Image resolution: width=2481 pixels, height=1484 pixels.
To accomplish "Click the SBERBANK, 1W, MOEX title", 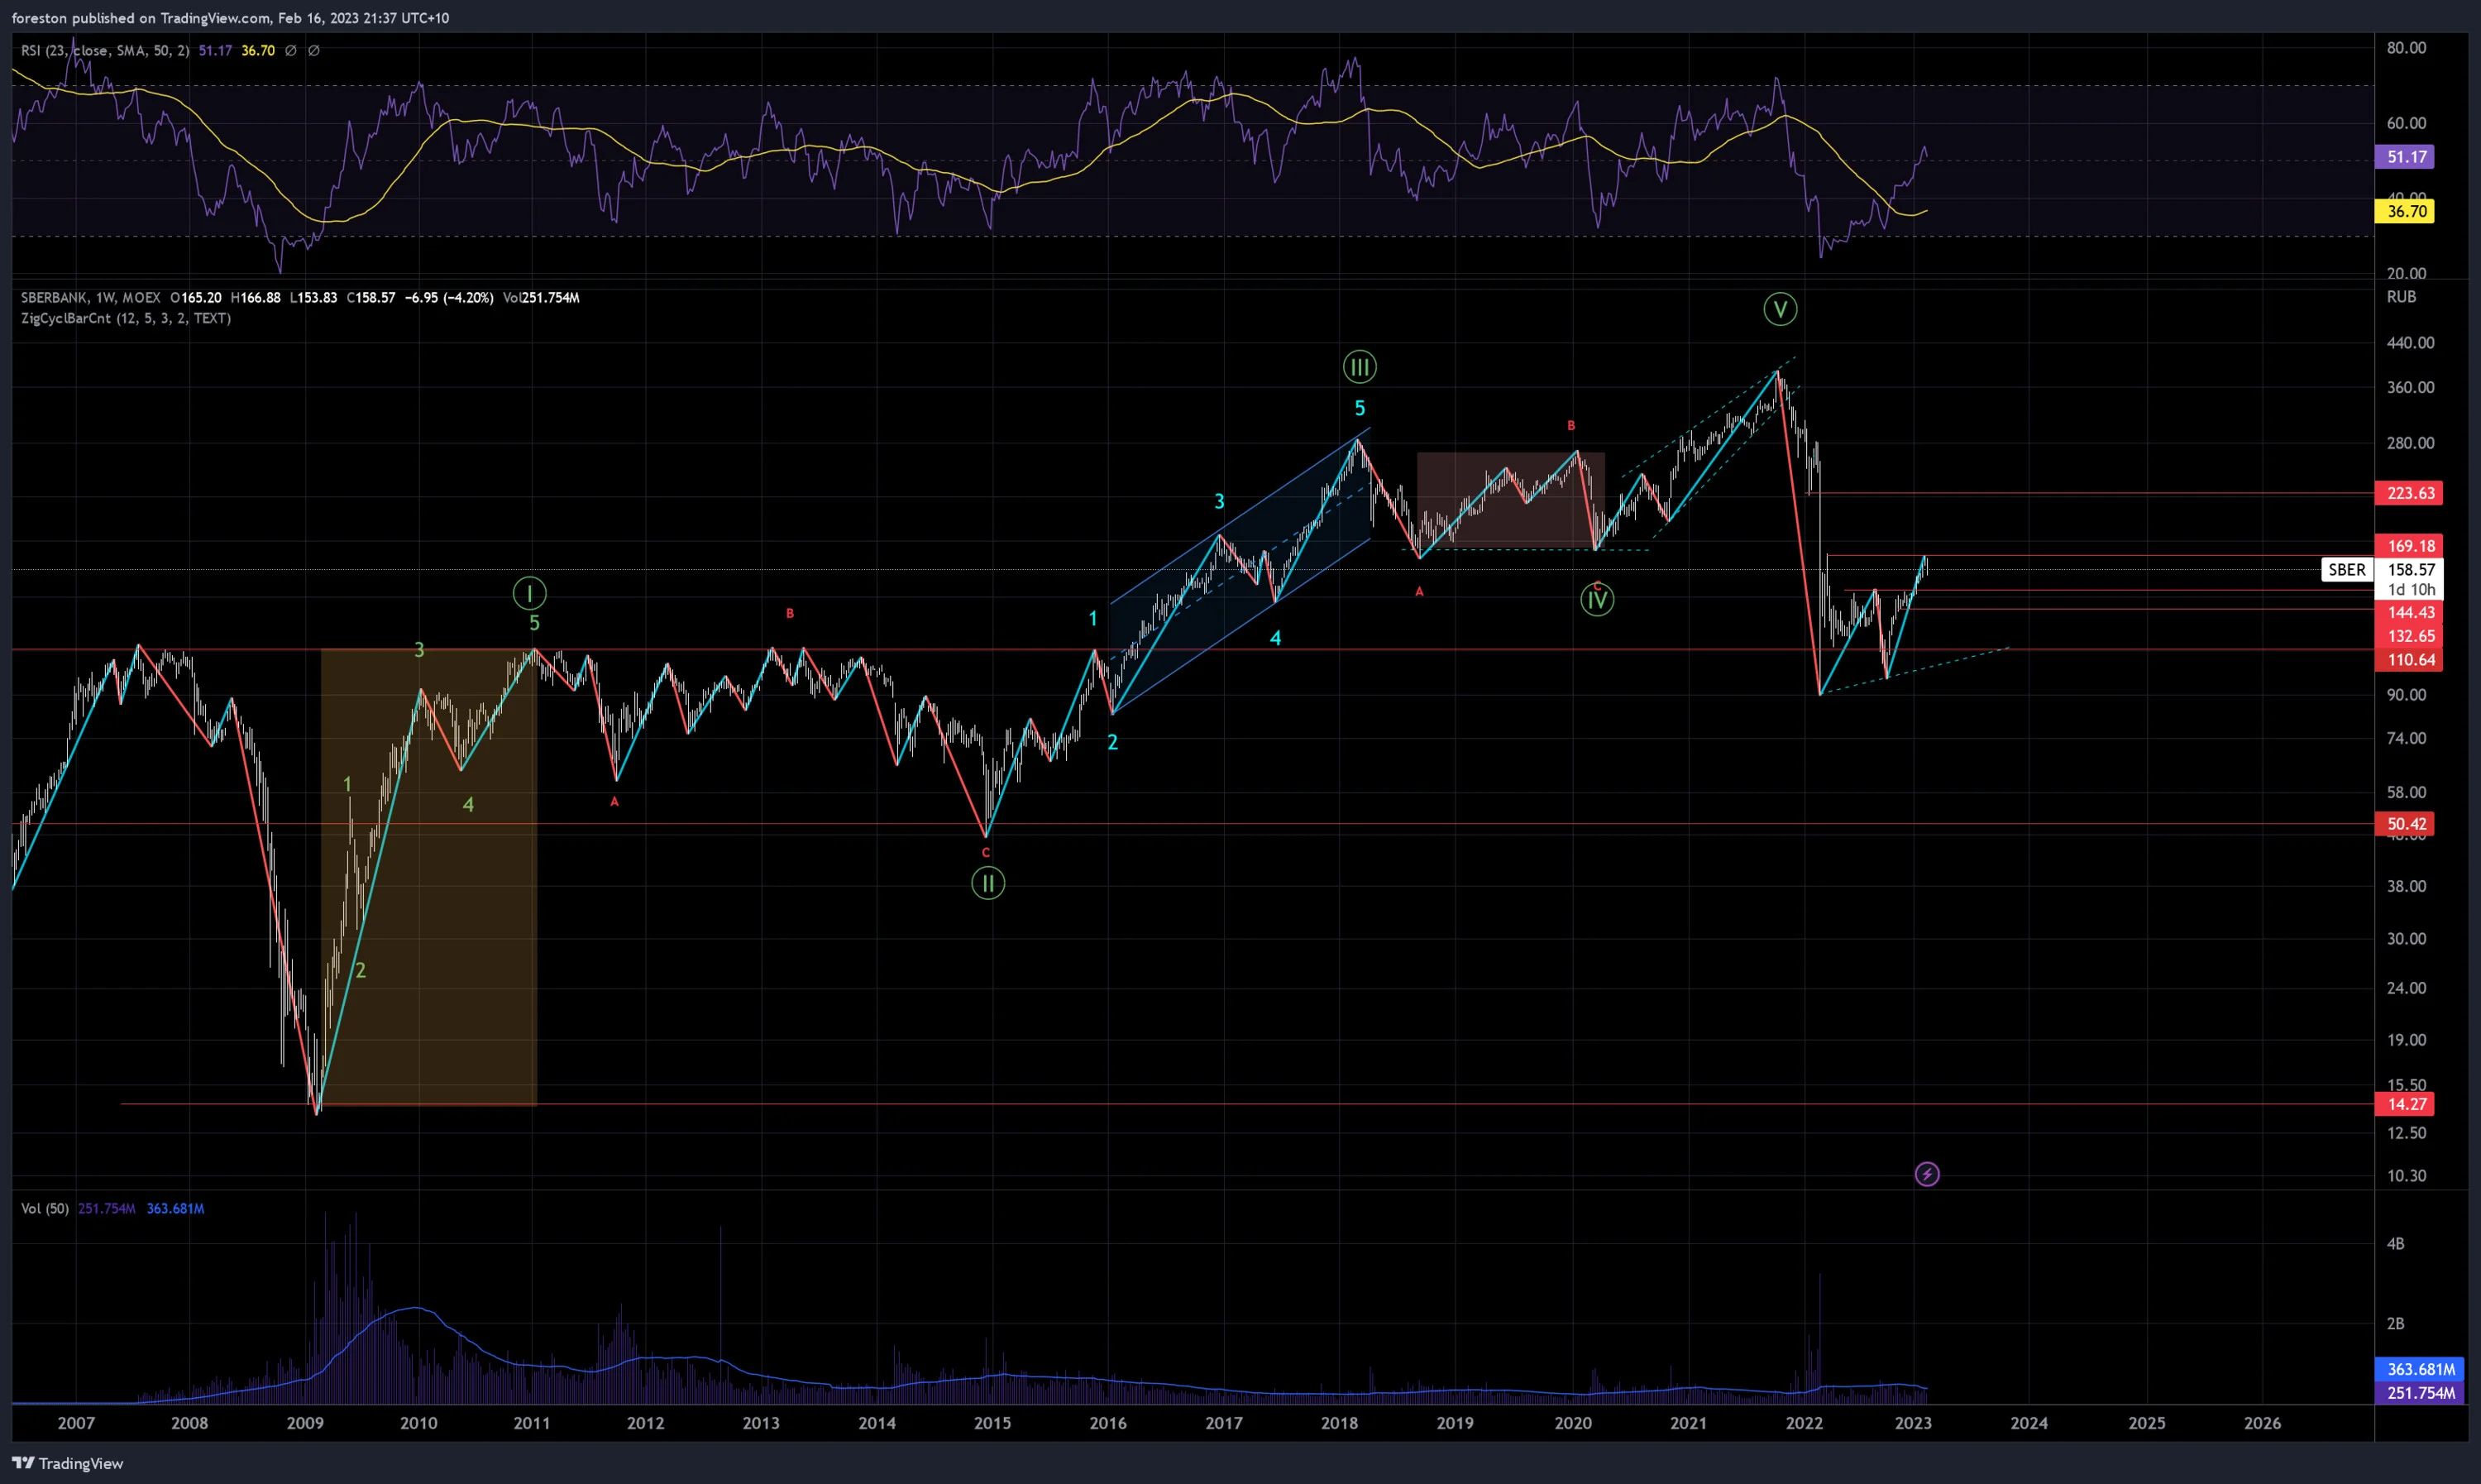I will point(90,298).
